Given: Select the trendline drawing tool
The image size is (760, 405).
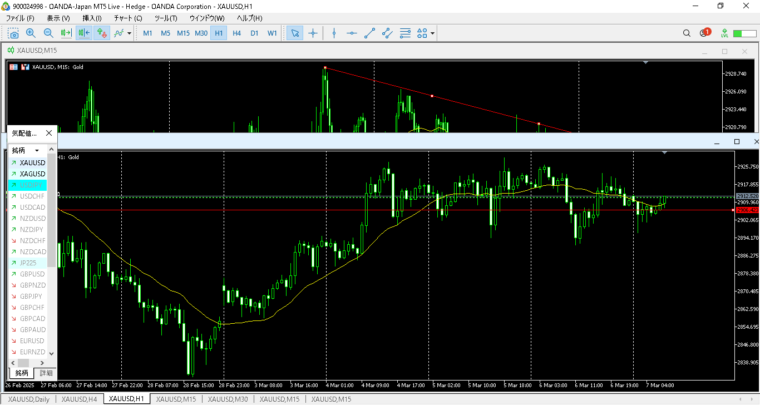Looking at the screenshot, I should coord(369,33).
